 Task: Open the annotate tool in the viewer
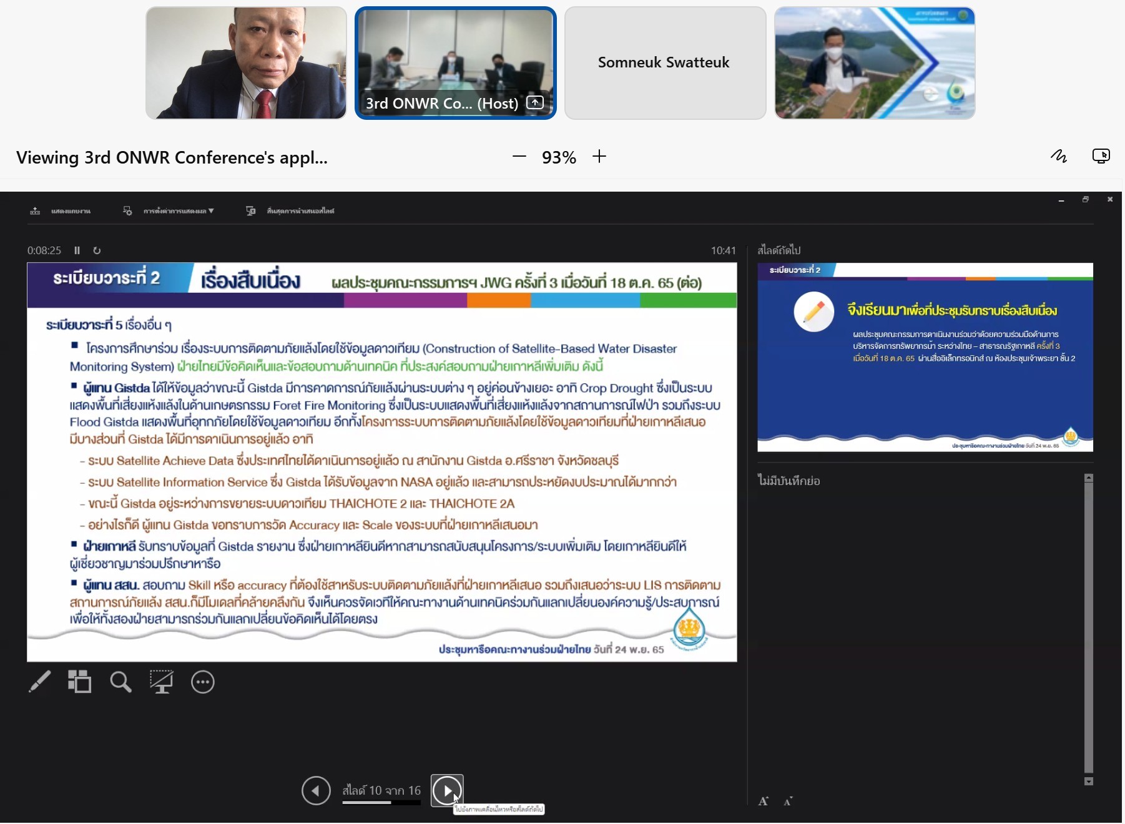1059,156
